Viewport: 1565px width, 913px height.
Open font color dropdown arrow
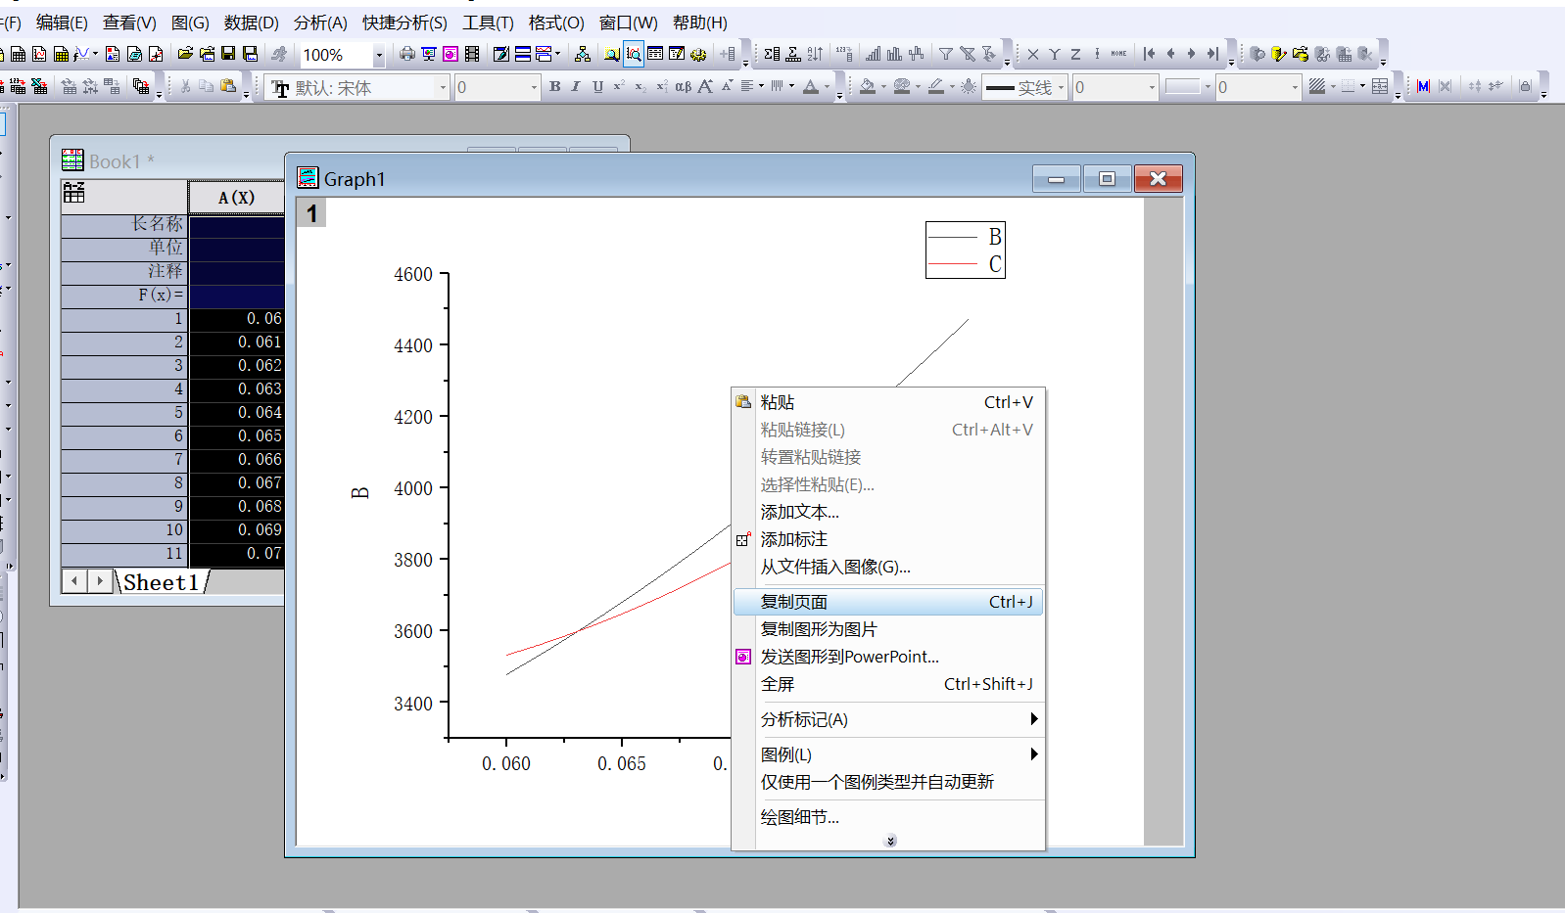pos(827,87)
